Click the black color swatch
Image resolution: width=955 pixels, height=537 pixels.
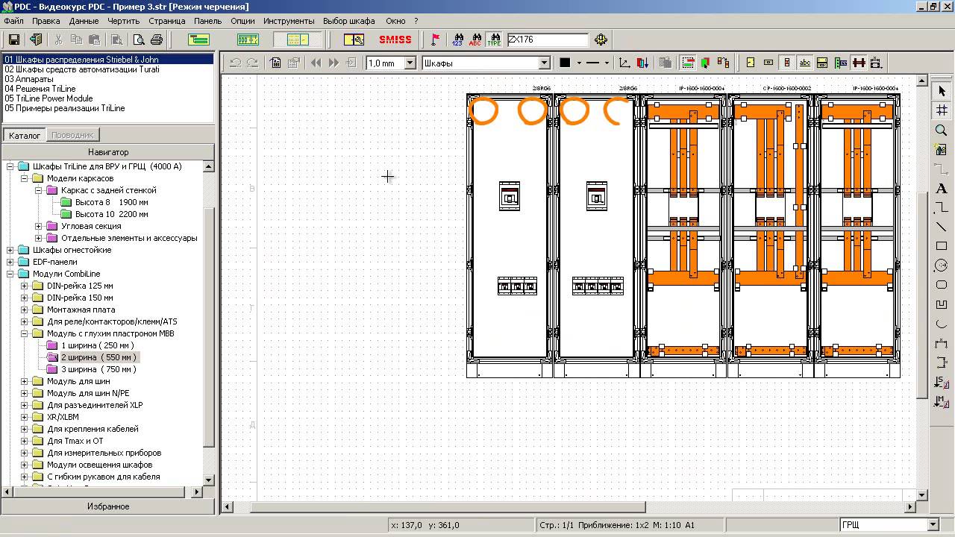point(565,63)
